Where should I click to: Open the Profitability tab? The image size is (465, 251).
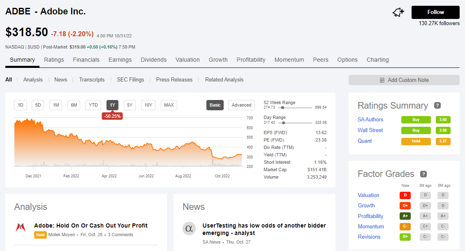(251, 60)
